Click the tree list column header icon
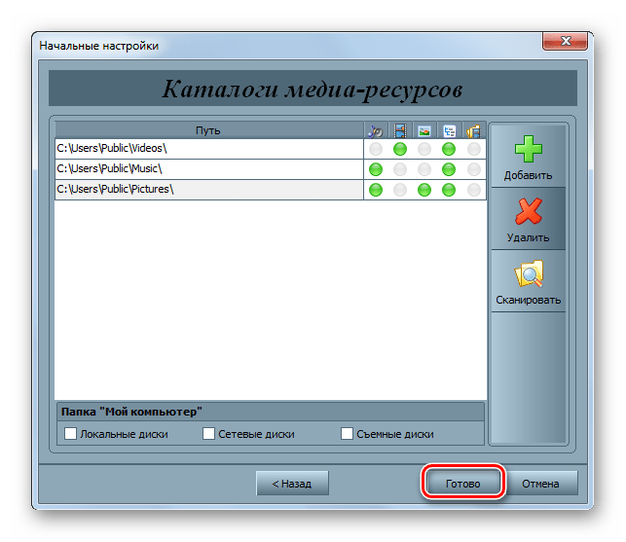This screenshot has width=626, height=542. (449, 130)
